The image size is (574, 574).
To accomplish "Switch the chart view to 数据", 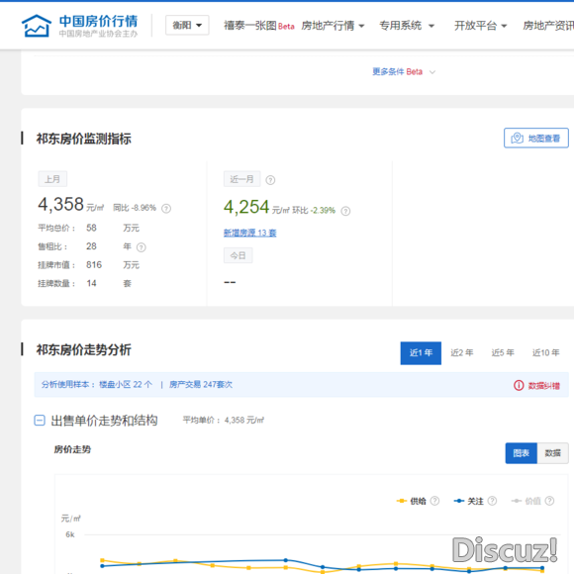I will [x=553, y=453].
